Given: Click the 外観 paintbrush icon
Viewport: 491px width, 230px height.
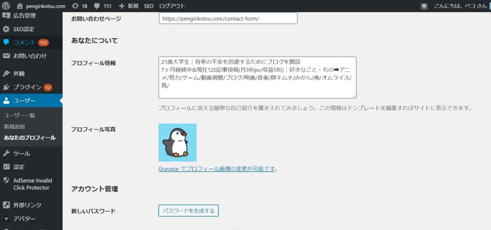Looking at the screenshot, I should [6, 74].
